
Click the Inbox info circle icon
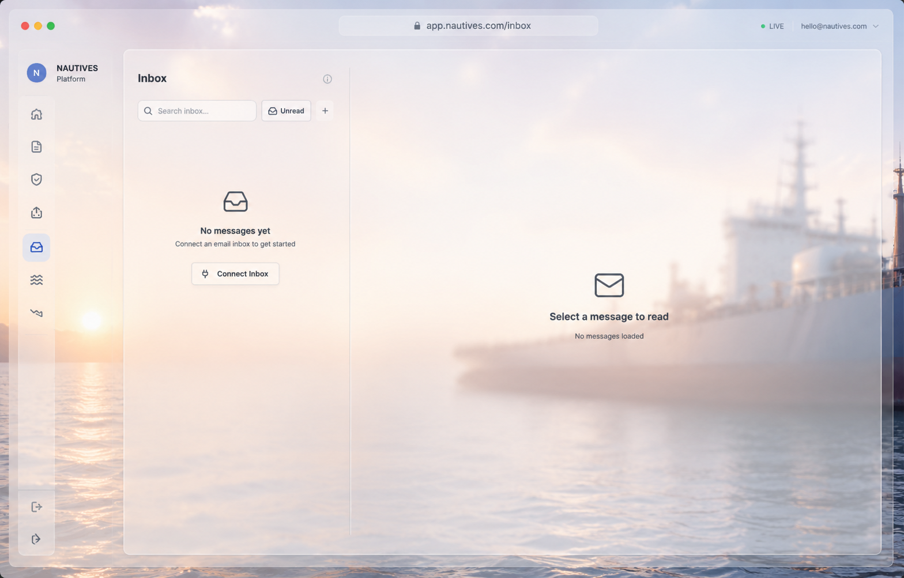(x=327, y=79)
